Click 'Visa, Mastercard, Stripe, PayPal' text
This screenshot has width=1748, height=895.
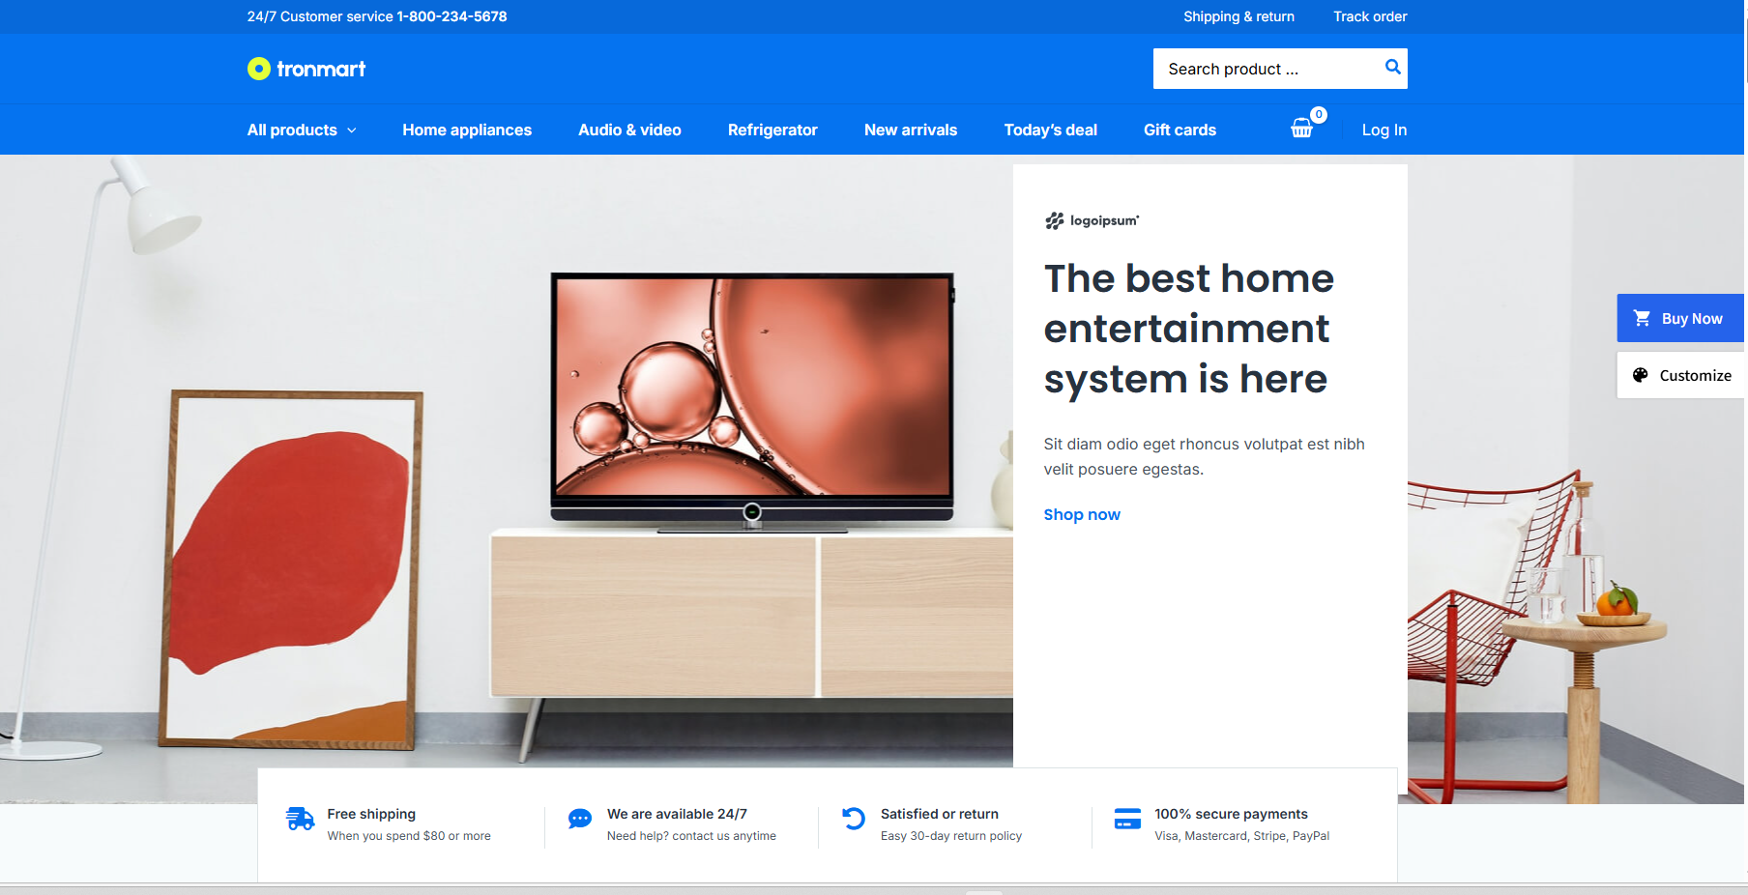(1242, 836)
